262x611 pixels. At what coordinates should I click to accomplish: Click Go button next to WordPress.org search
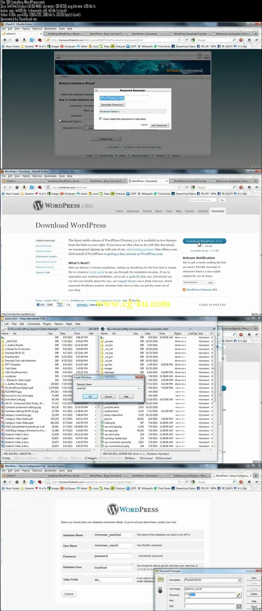point(222,200)
